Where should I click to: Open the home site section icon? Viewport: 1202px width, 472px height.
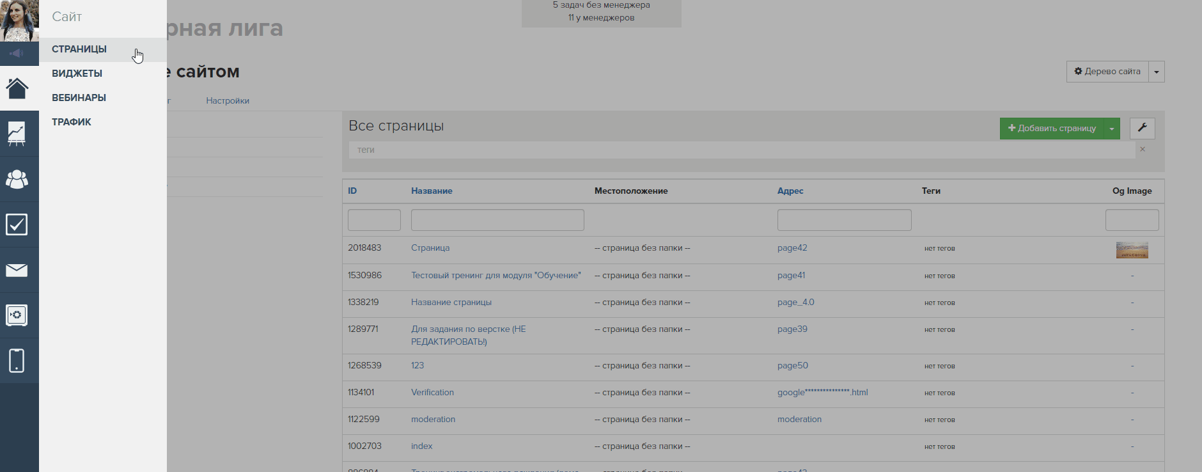pos(17,88)
